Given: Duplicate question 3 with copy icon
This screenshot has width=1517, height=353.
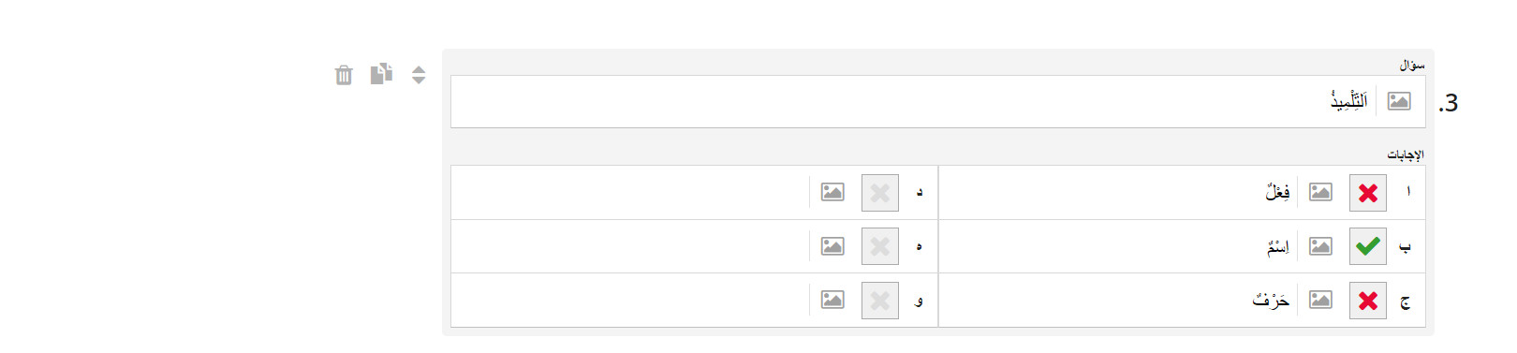Looking at the screenshot, I should click(381, 74).
